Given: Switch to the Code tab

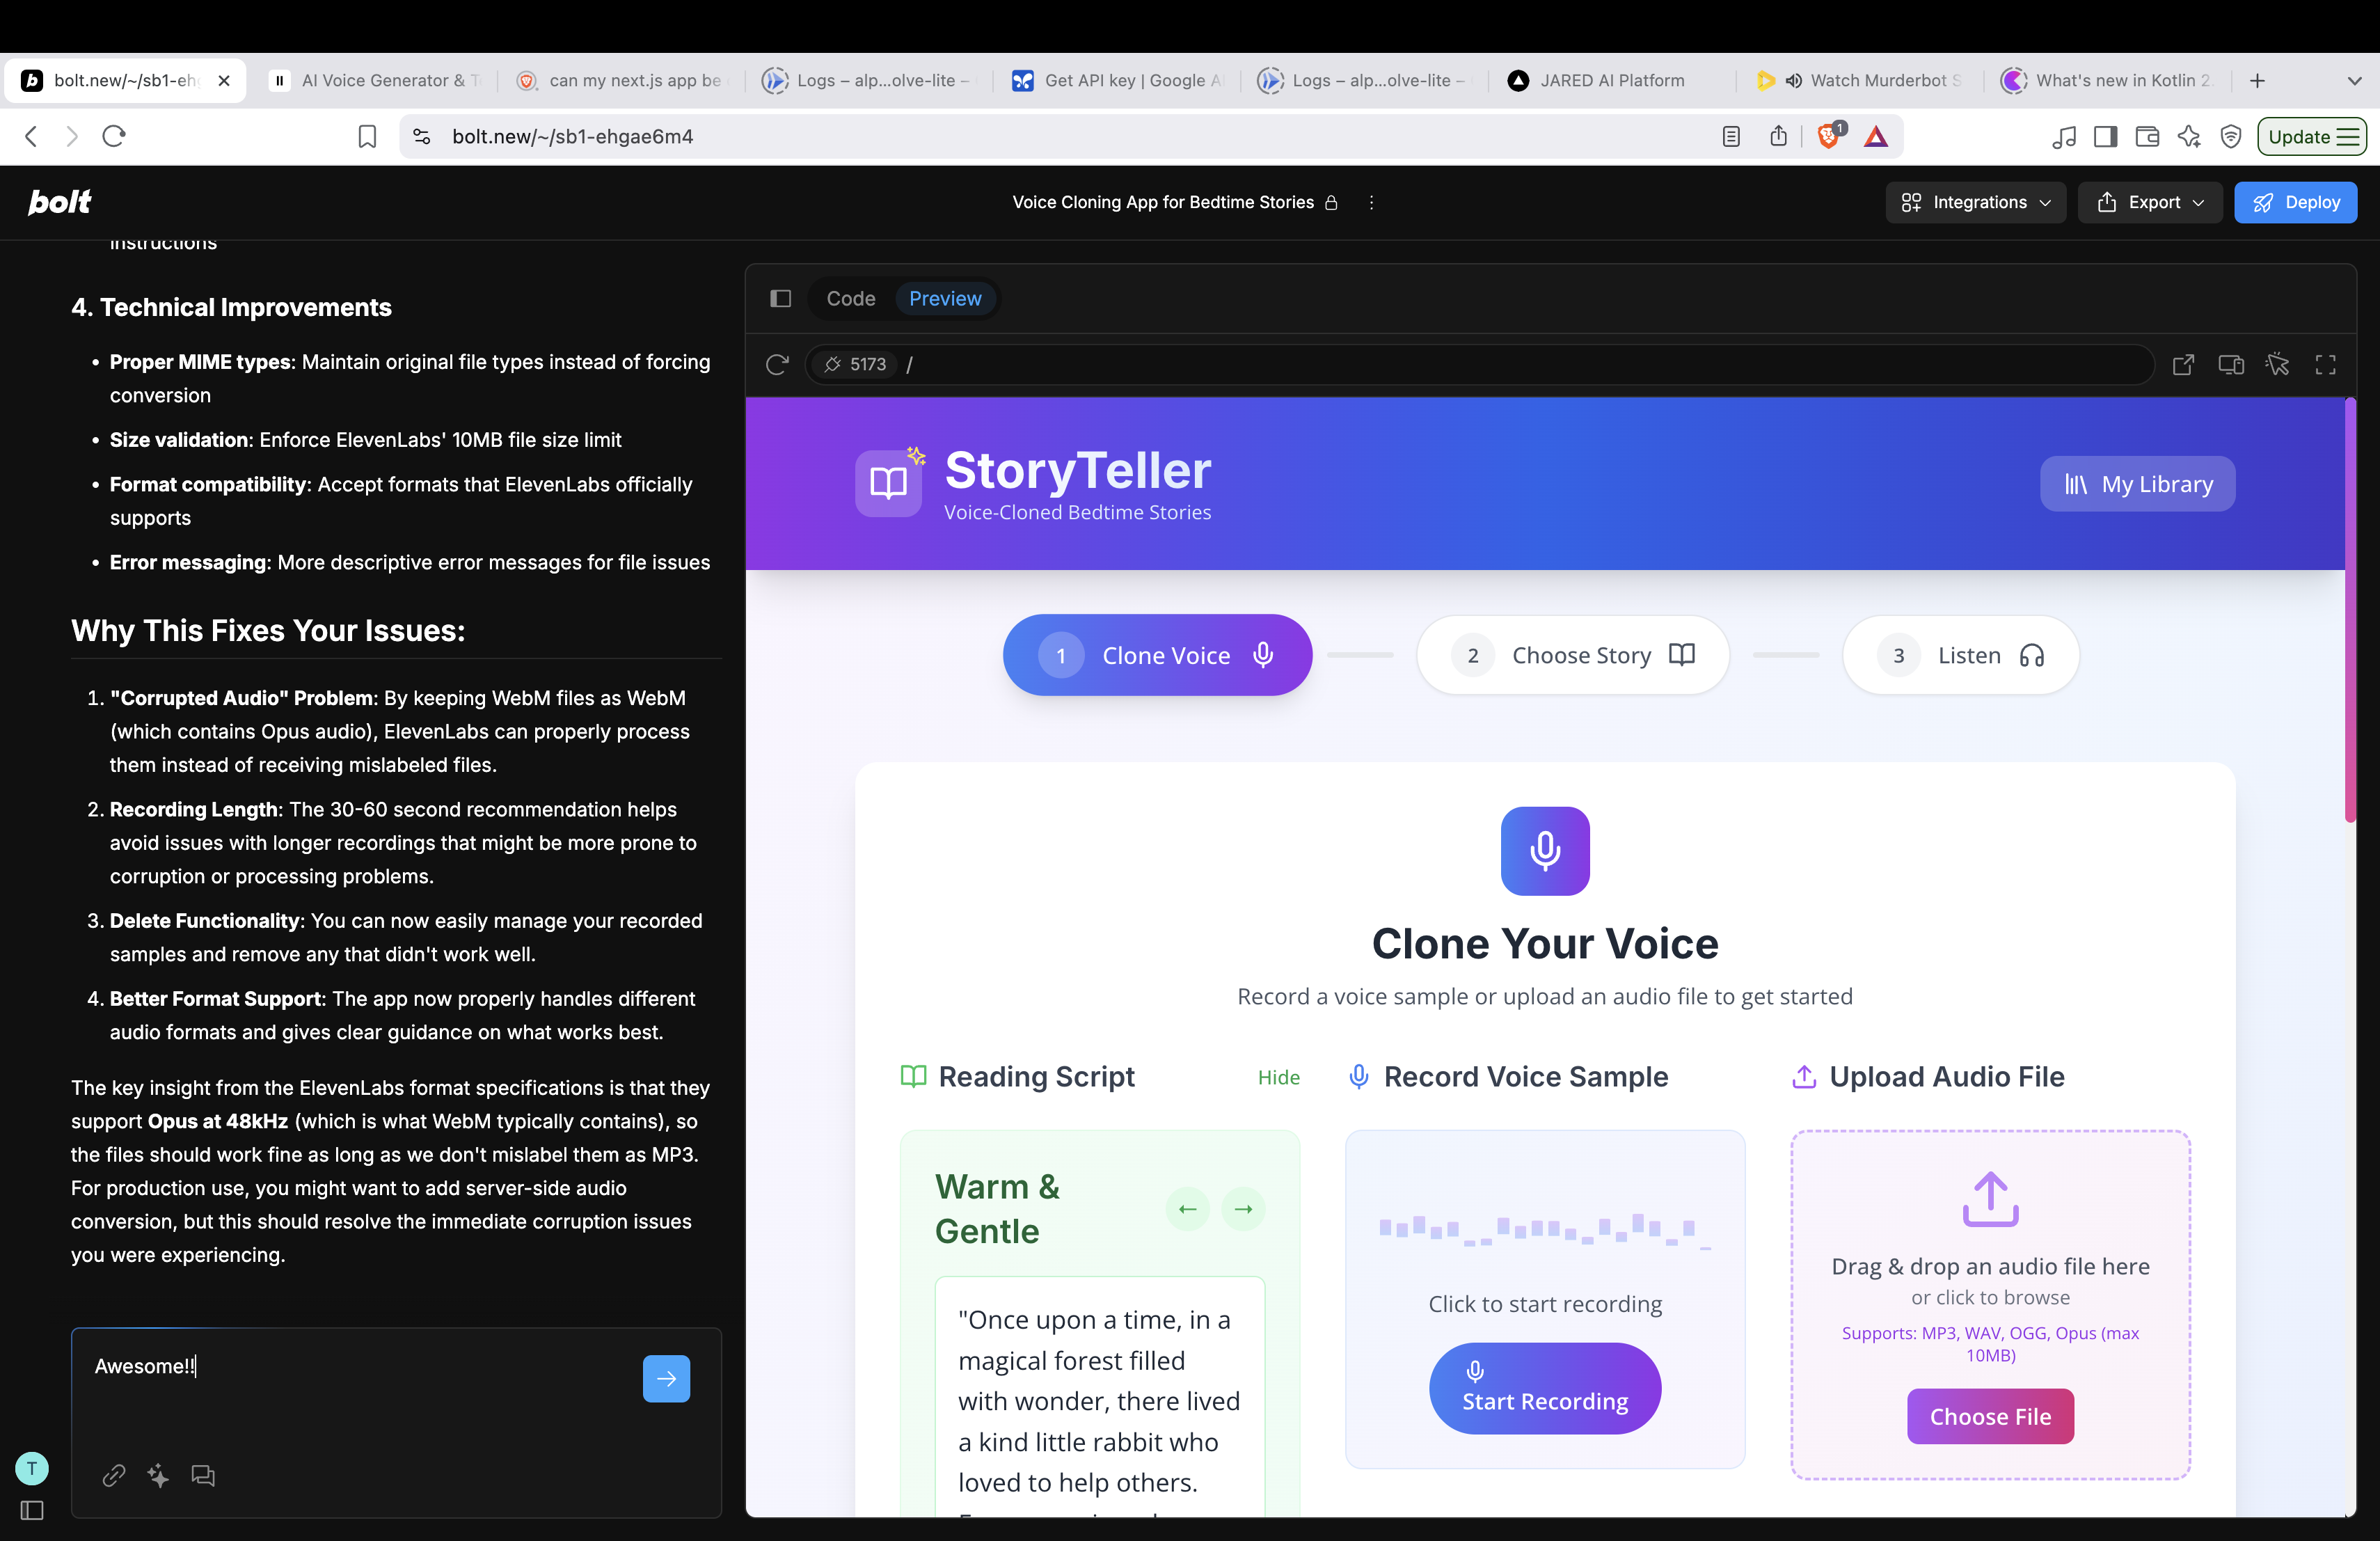Looking at the screenshot, I should pyautogui.click(x=851, y=299).
